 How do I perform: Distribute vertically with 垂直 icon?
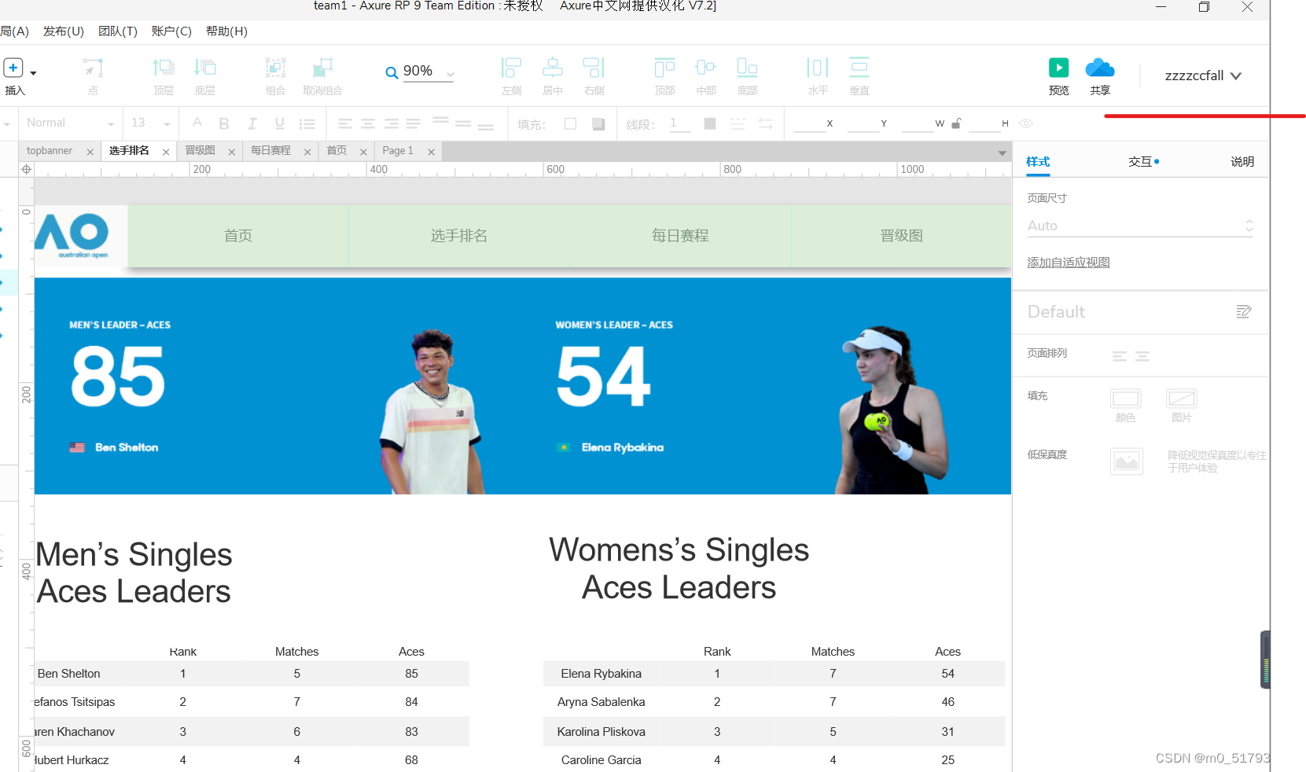coord(859,68)
